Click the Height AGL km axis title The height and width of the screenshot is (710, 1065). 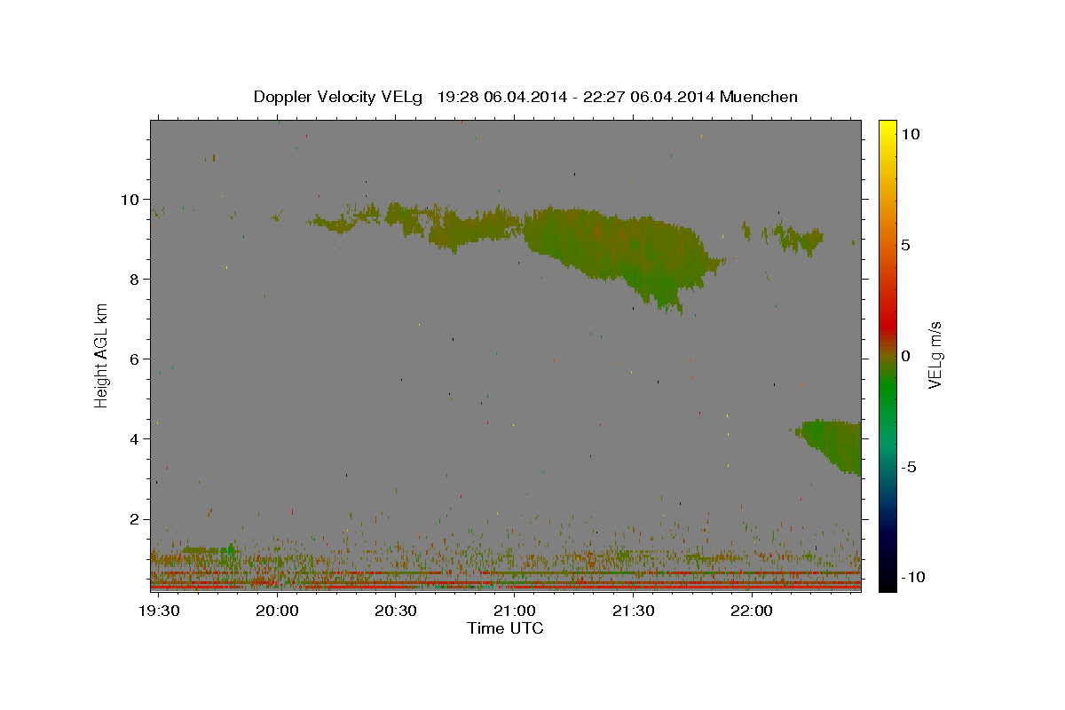tap(101, 356)
